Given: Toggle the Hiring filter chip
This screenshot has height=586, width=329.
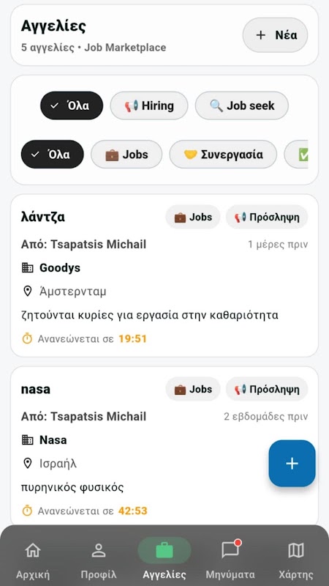Looking at the screenshot, I should pyautogui.click(x=149, y=105).
